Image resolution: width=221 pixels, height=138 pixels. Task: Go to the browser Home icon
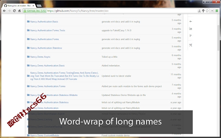point(19,11)
